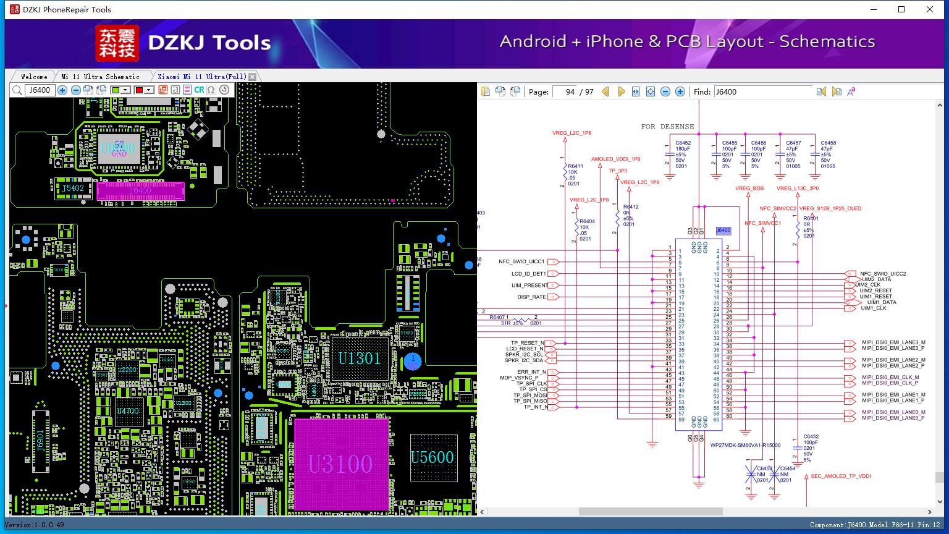Switch to the Welcome tab
This screenshot has height=534, width=949.
(x=34, y=77)
